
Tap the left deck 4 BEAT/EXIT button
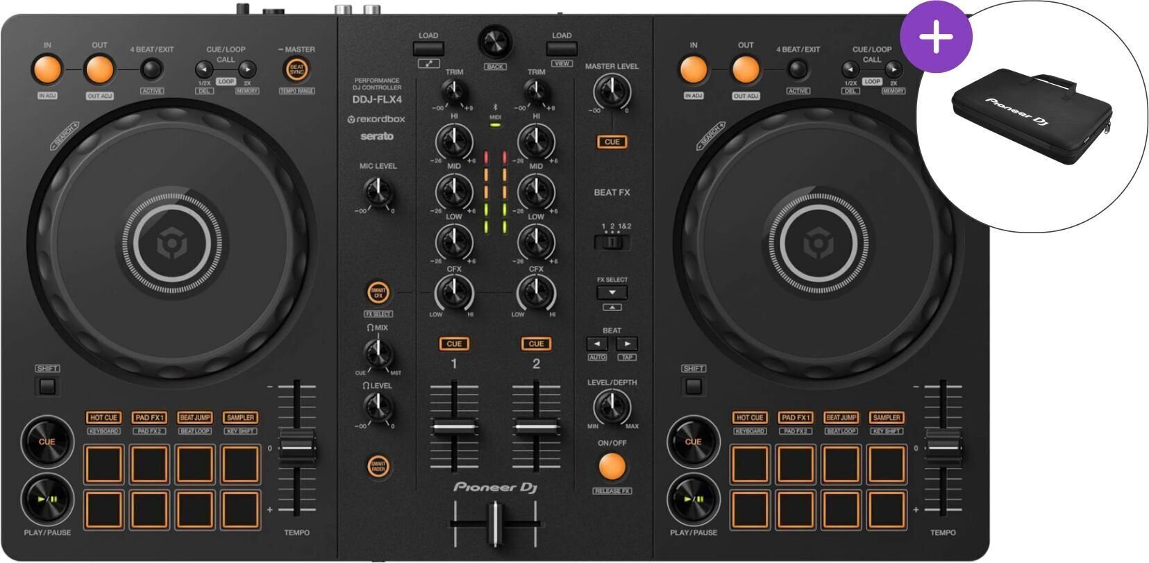pos(151,69)
